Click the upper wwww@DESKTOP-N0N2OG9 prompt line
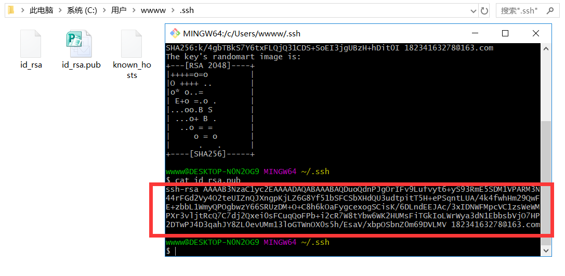This screenshot has height=276, width=565. point(247,172)
